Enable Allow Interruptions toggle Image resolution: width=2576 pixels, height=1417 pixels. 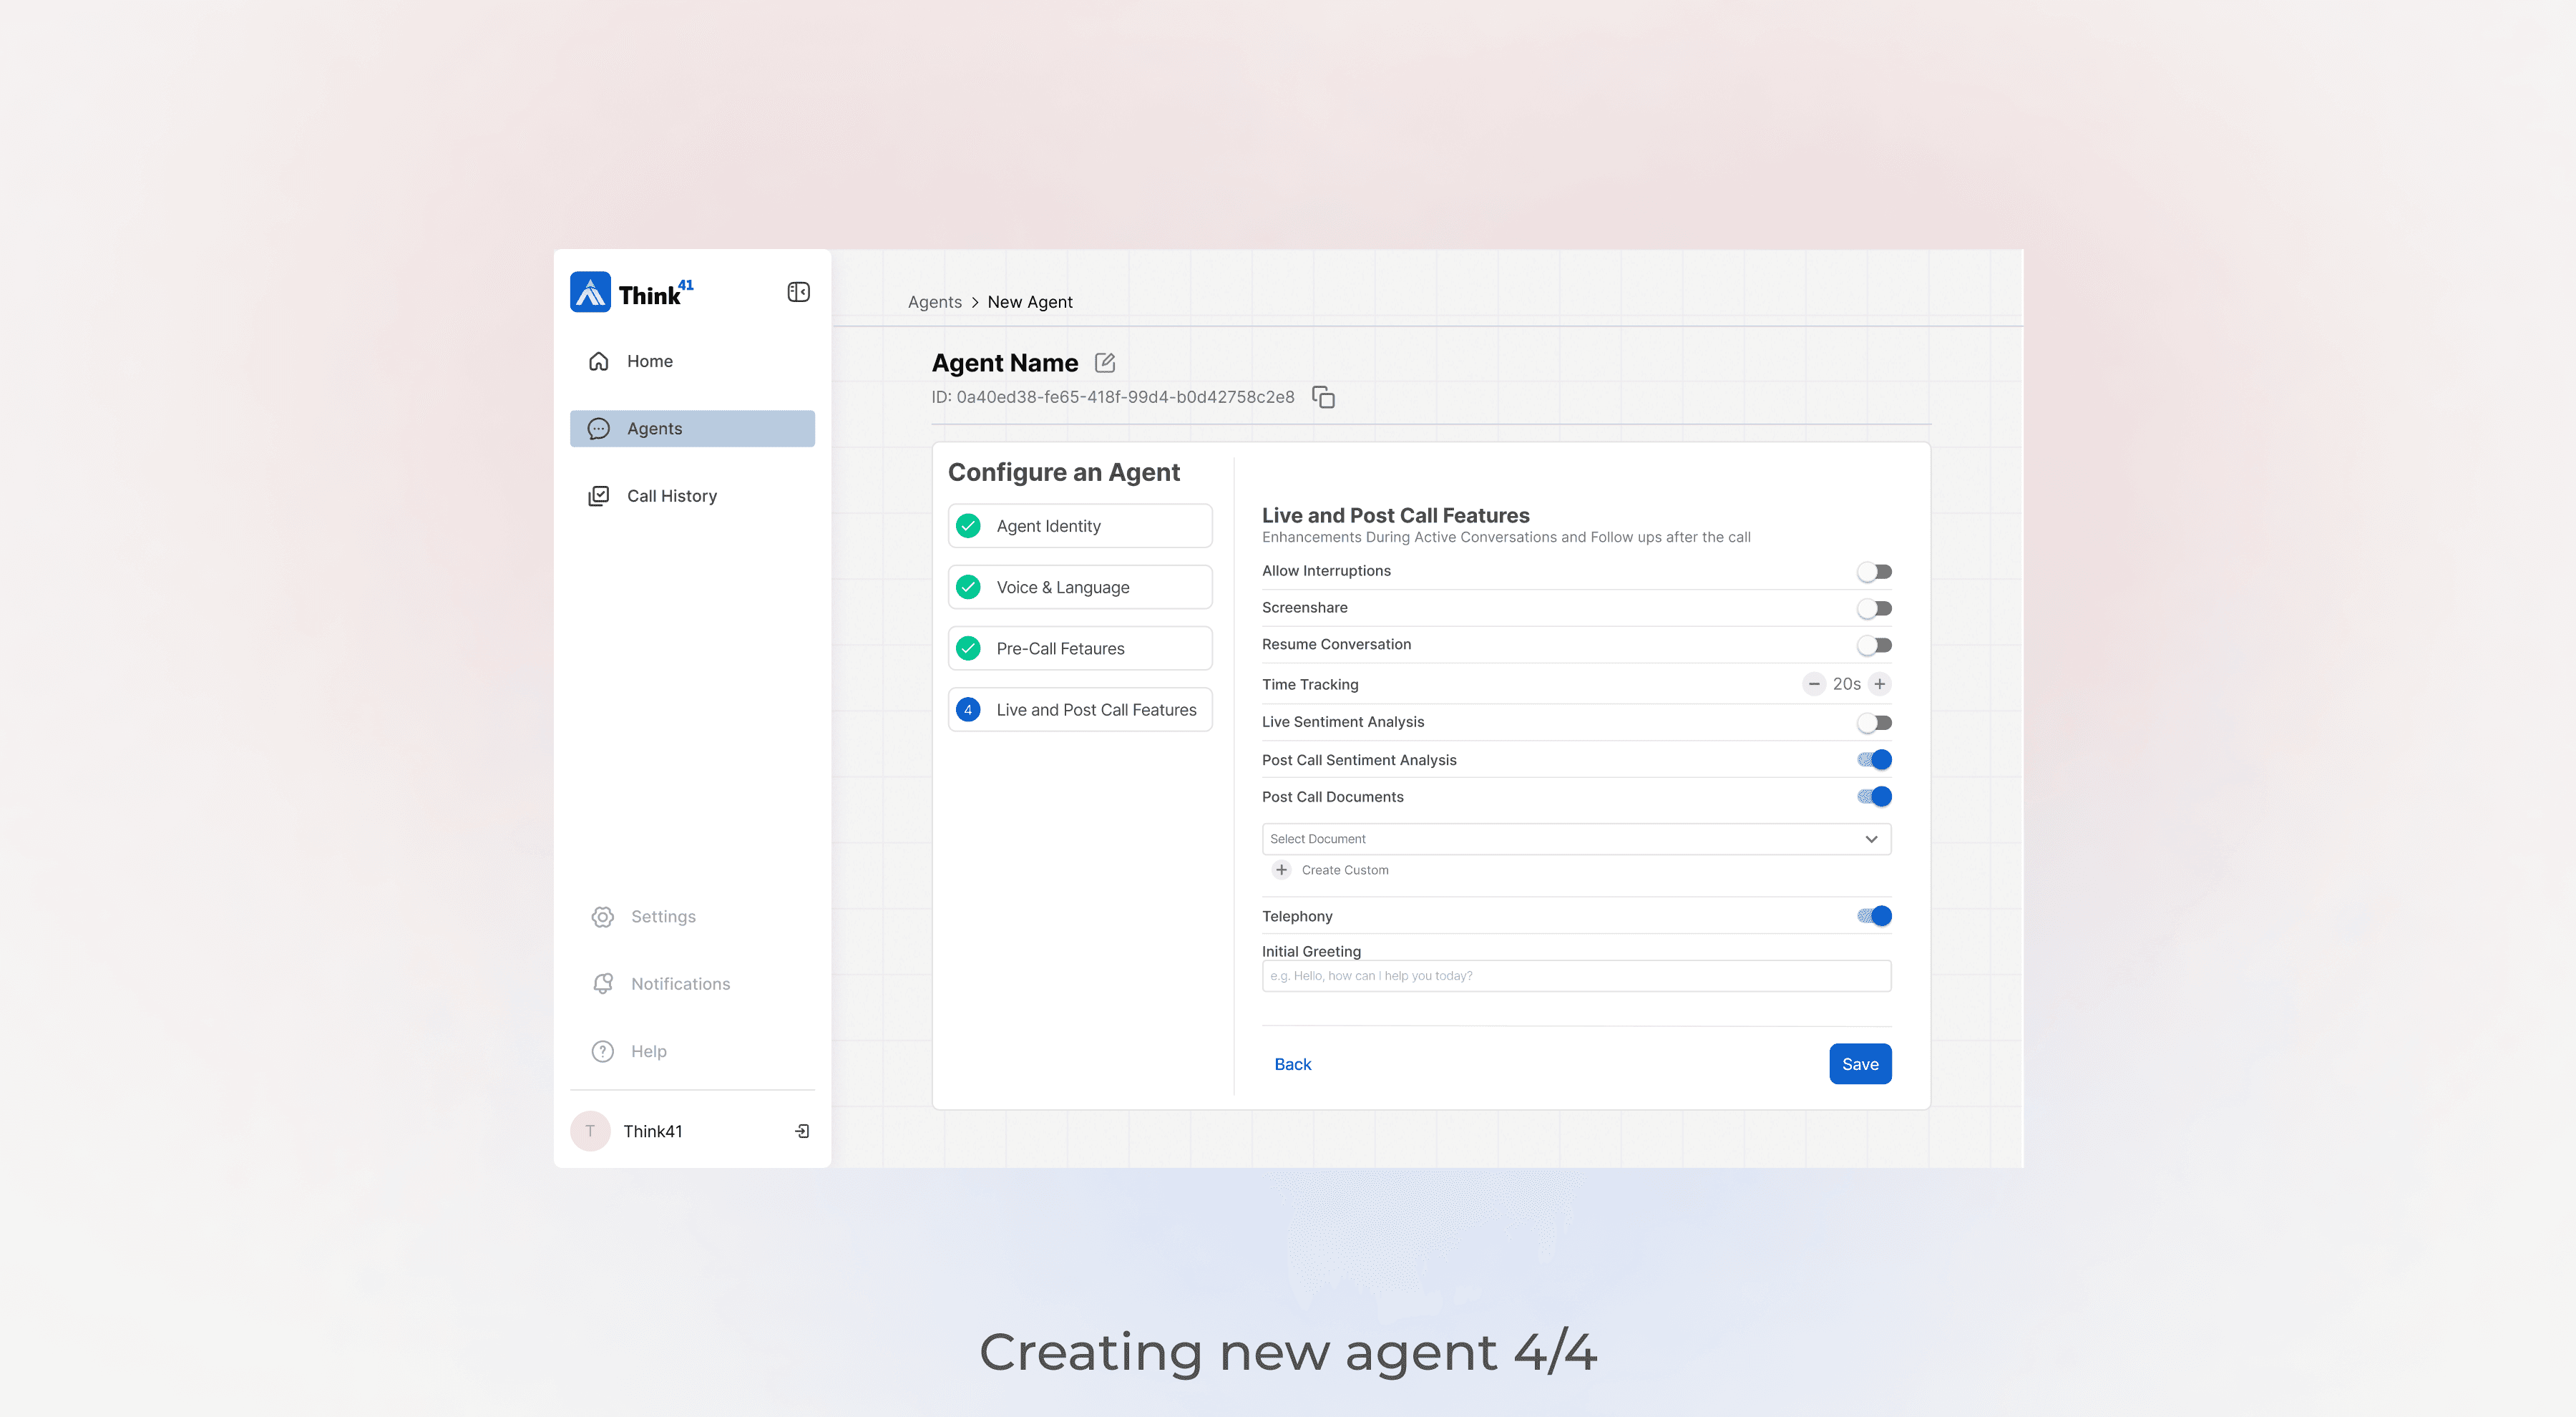[x=1873, y=572]
